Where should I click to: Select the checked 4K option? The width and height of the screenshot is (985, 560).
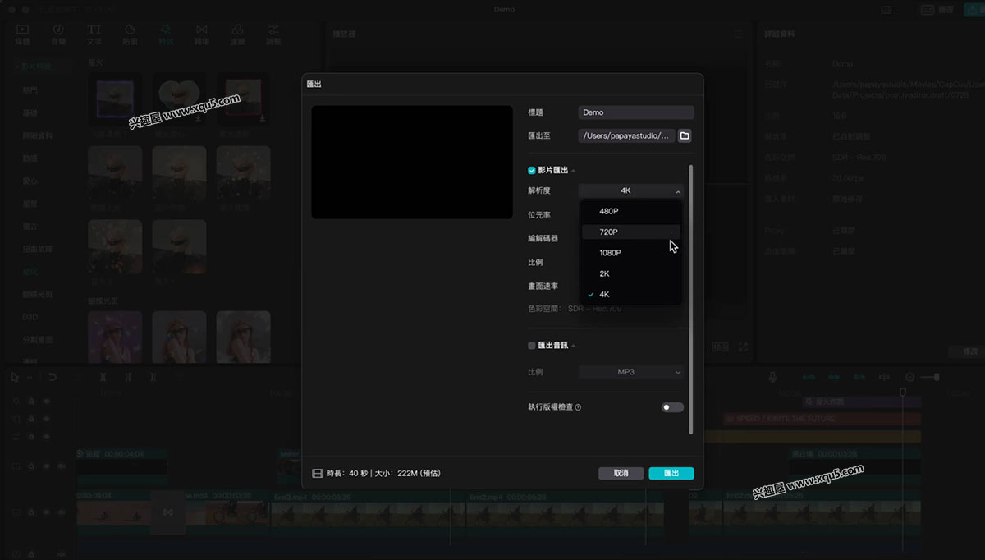(630, 294)
